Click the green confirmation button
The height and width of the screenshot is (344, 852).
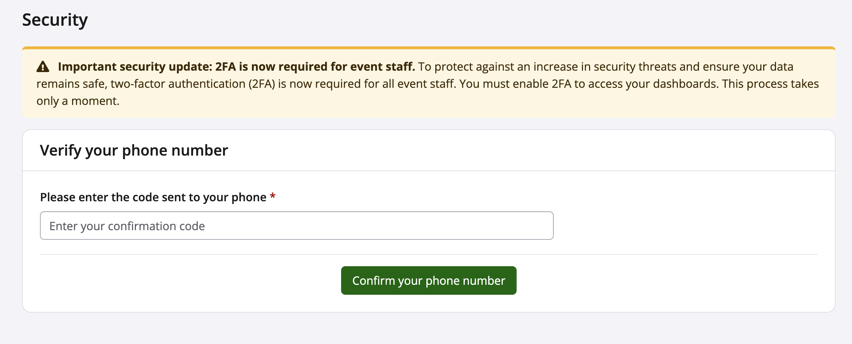point(428,280)
